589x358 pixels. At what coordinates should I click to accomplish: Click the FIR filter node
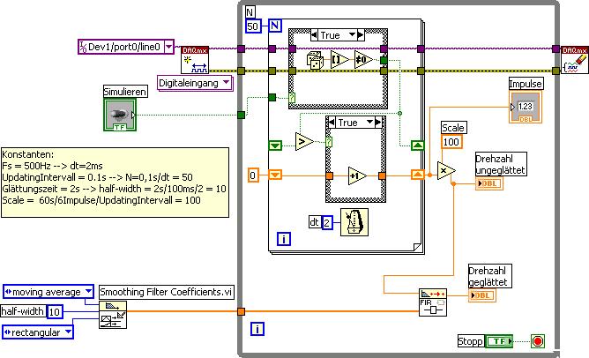[x=433, y=302]
